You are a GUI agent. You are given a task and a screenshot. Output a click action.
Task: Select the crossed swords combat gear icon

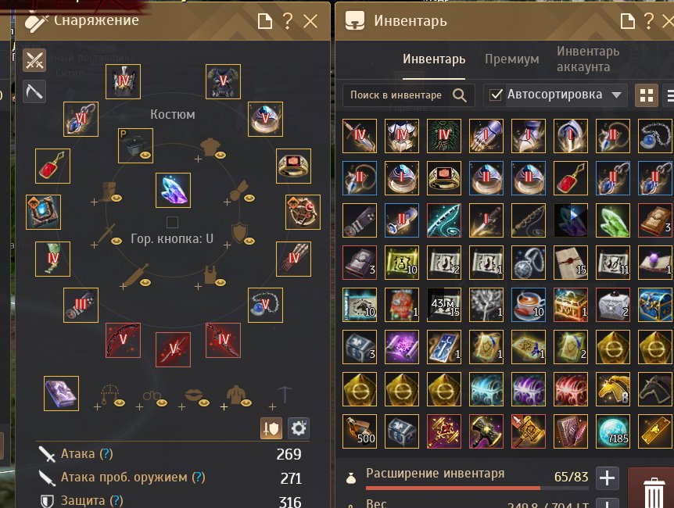point(34,60)
